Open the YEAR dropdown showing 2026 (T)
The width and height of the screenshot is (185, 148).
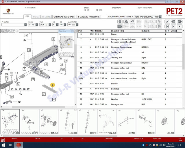pos(50,25)
